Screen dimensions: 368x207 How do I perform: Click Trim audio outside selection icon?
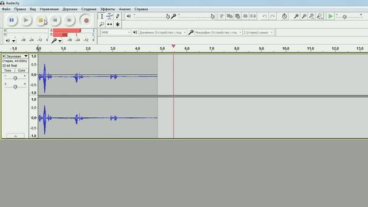click(246, 16)
